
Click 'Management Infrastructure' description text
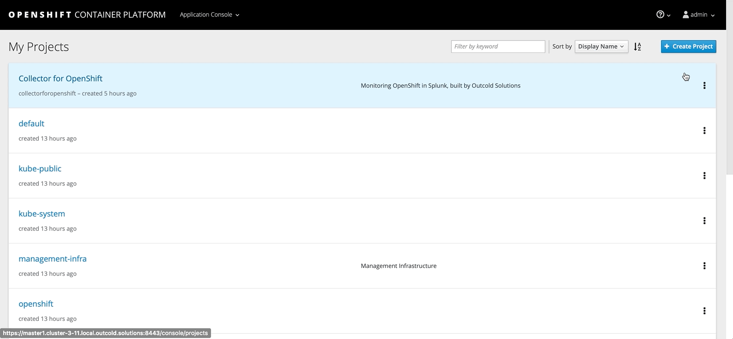(x=399, y=266)
